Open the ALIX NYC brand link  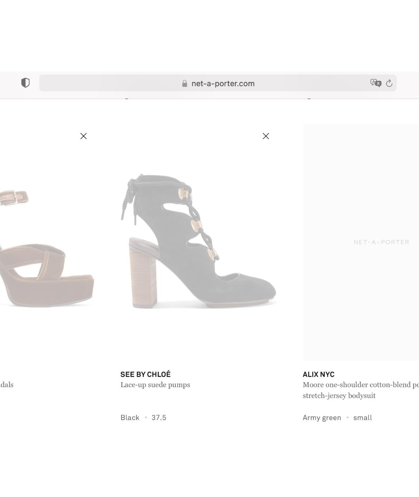319,374
